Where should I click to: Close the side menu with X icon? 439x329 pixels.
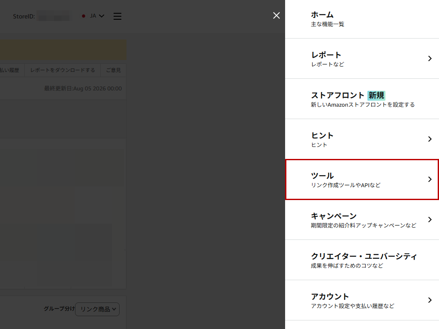(x=277, y=15)
